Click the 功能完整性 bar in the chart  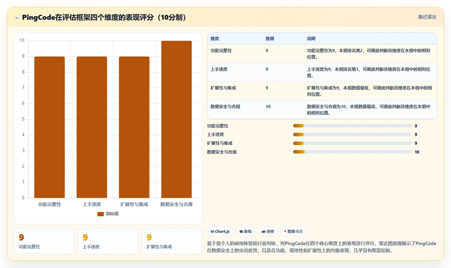49,127
